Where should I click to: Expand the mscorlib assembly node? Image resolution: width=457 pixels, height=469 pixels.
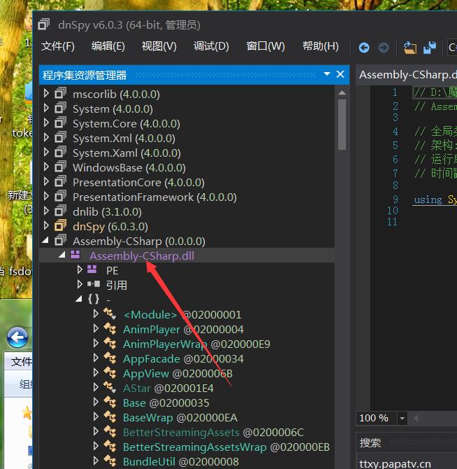click(47, 94)
